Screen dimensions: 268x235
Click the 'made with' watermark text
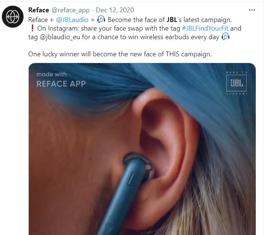click(52, 74)
